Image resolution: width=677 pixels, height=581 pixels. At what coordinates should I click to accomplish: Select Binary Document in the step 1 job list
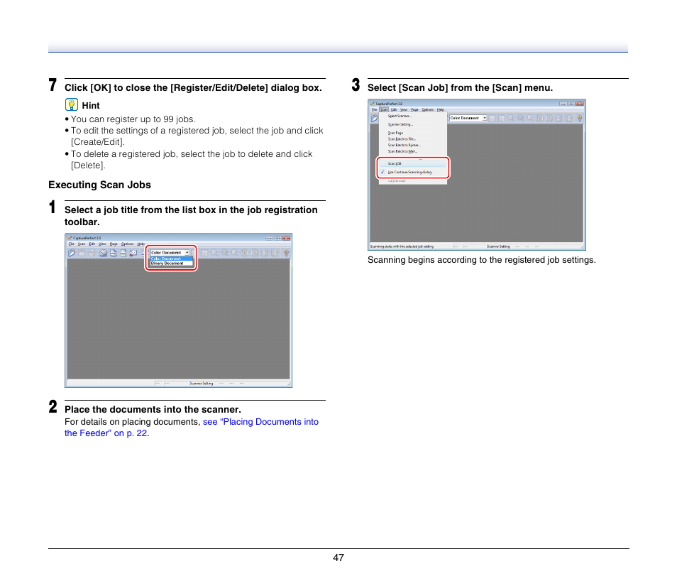point(172,264)
